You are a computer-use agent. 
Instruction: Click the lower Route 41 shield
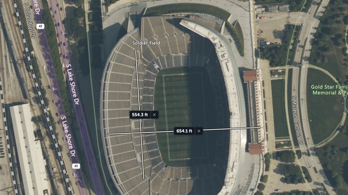click(x=76, y=166)
